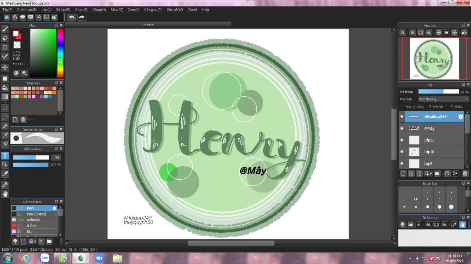471x264 pixels.
Task: Open the Chỉnh sửa(E) menu
Action: click(27, 10)
